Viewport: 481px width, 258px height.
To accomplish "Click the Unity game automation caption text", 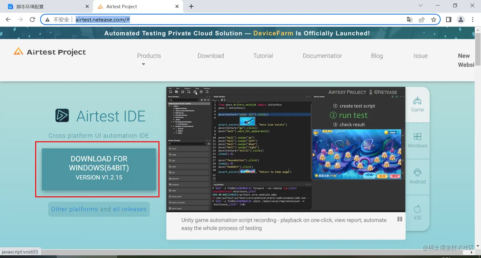I will [x=284, y=224].
